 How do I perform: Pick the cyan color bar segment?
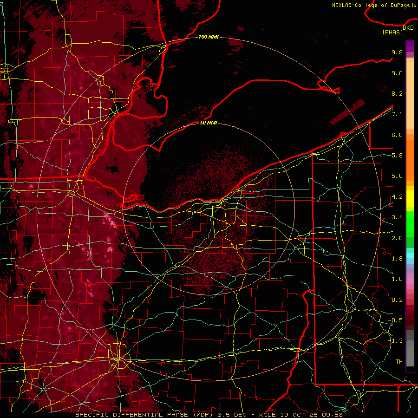tap(410, 255)
